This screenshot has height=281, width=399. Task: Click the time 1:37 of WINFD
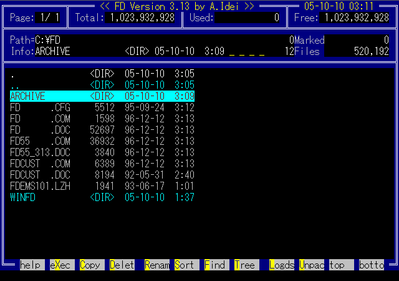185,197
